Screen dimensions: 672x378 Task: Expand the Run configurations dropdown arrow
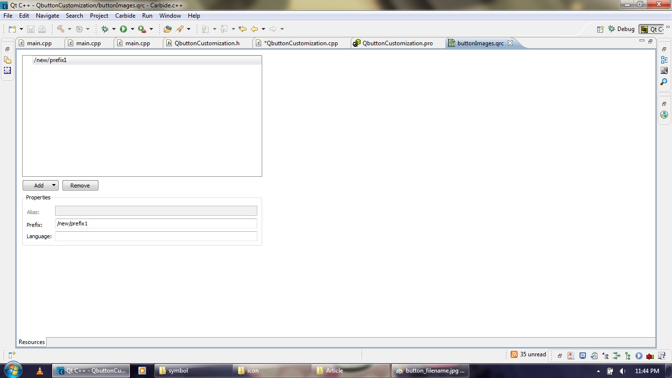pyautogui.click(x=132, y=29)
